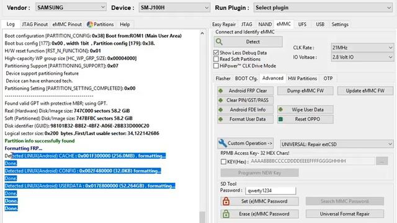Click the Programm NEW Key button

coord(259,173)
